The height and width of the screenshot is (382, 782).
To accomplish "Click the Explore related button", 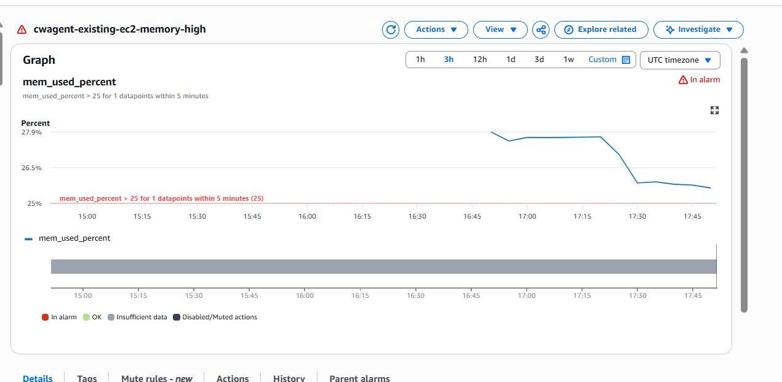I will [601, 29].
